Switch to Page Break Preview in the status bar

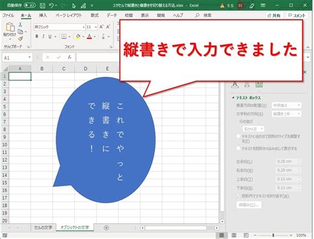click(246, 235)
